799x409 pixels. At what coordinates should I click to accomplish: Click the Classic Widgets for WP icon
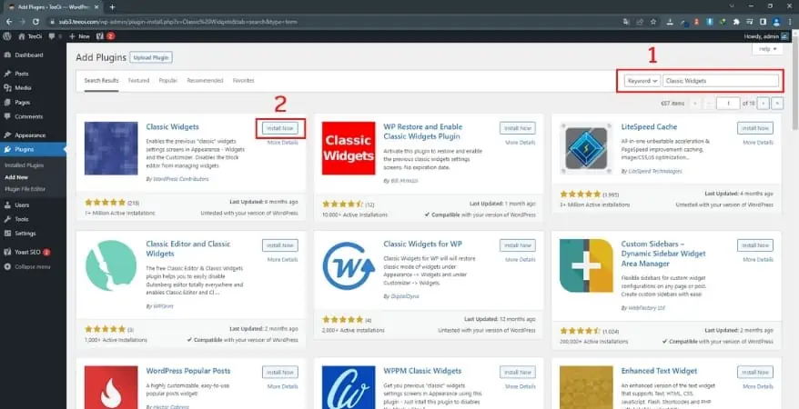(349, 265)
